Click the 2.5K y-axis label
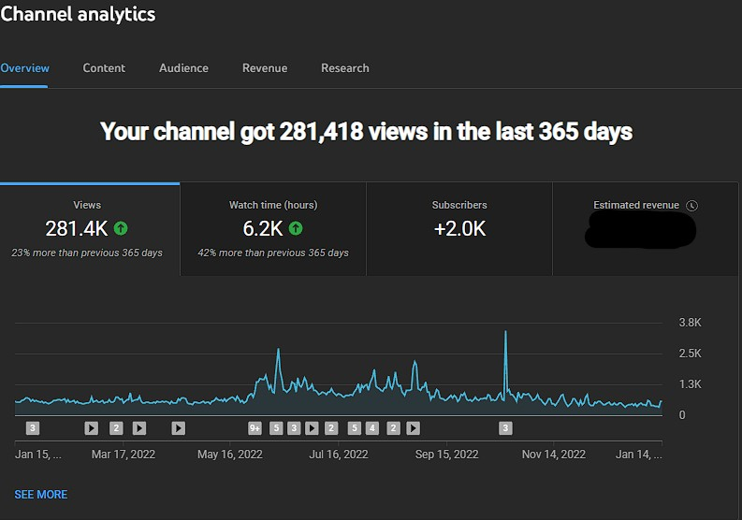742x520 pixels. (x=690, y=354)
